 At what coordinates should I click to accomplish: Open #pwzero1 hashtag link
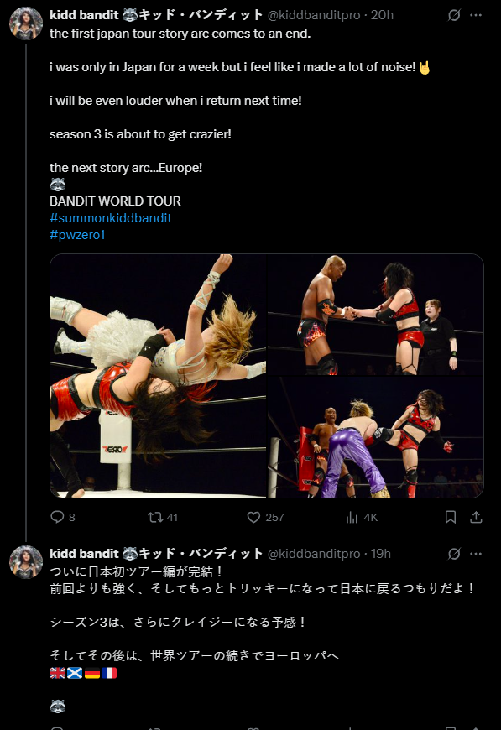tap(77, 235)
